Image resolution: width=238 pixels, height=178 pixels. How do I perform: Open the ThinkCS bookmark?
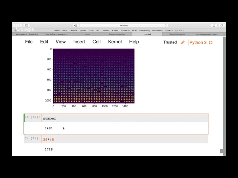point(169,30)
